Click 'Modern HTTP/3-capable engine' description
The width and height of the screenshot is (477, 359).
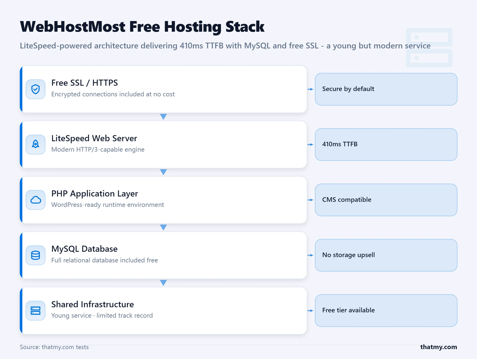(x=98, y=150)
